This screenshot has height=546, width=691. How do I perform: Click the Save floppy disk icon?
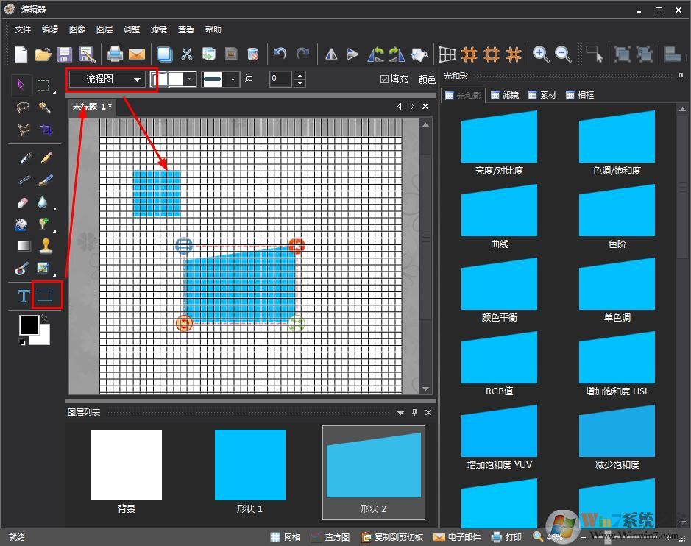65,54
